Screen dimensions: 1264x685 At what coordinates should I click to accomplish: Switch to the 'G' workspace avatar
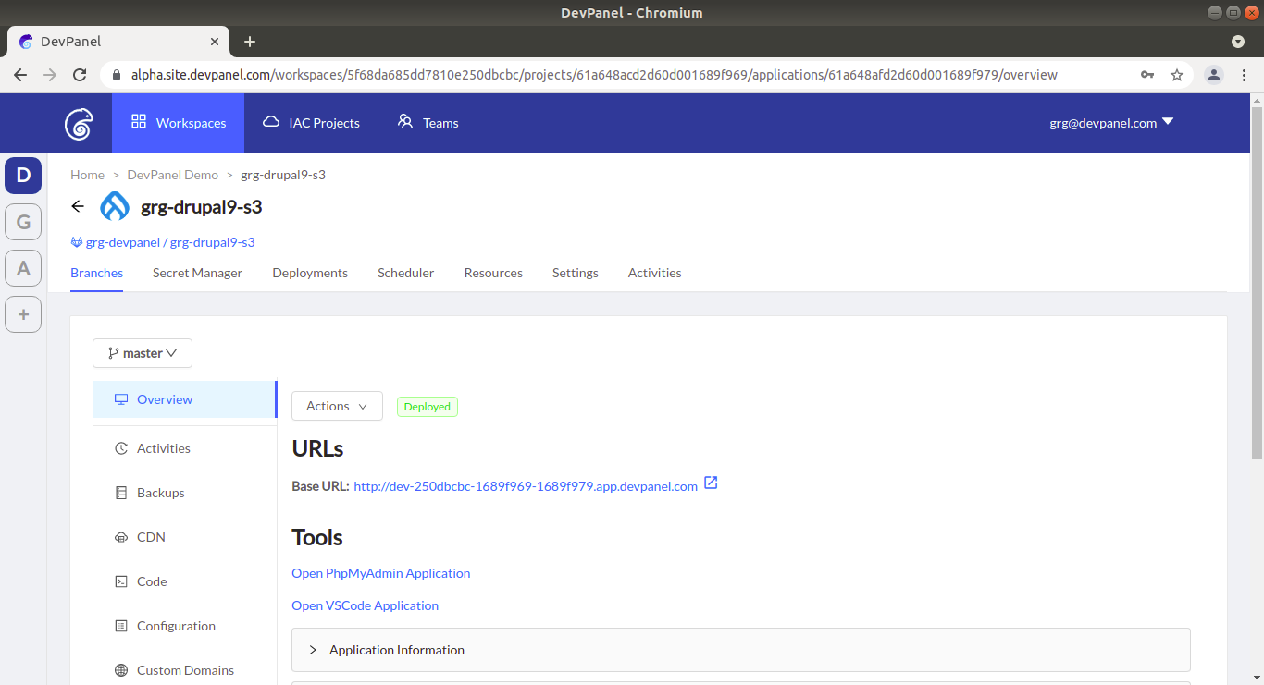pos(23,222)
